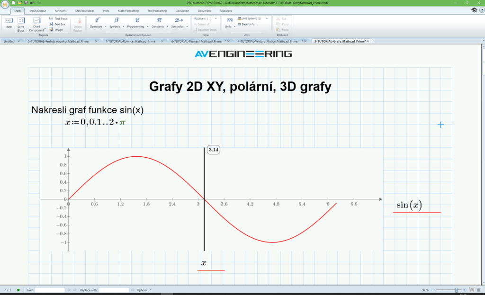Insert a Solve Block region
The width and height of the screenshot is (485, 295).
pos(21,25)
